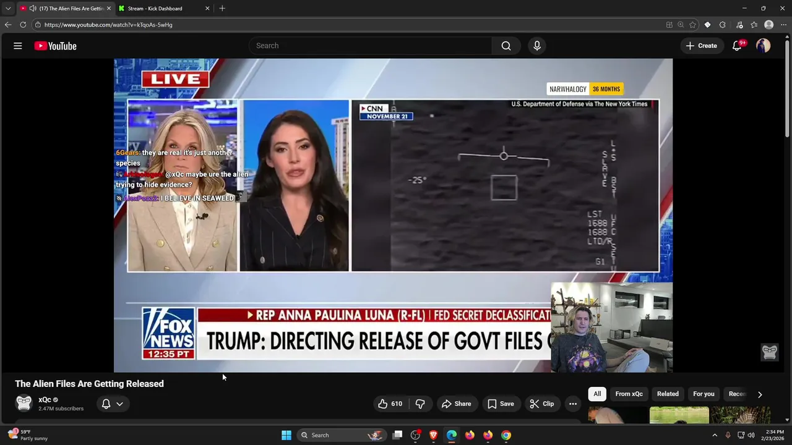Screen dimensions: 792x445
Task: Open the media control music icon
Action: (x=739, y=25)
